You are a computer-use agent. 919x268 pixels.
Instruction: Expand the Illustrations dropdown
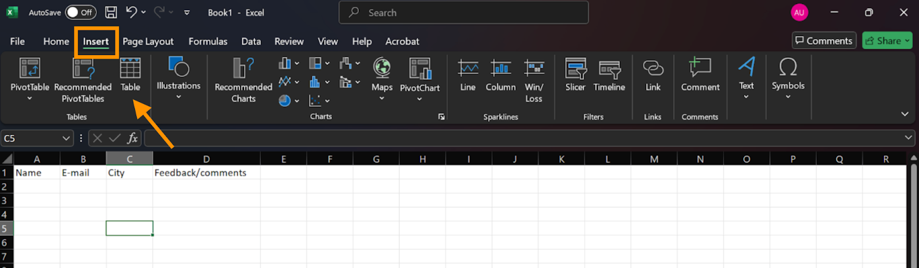[x=179, y=77]
